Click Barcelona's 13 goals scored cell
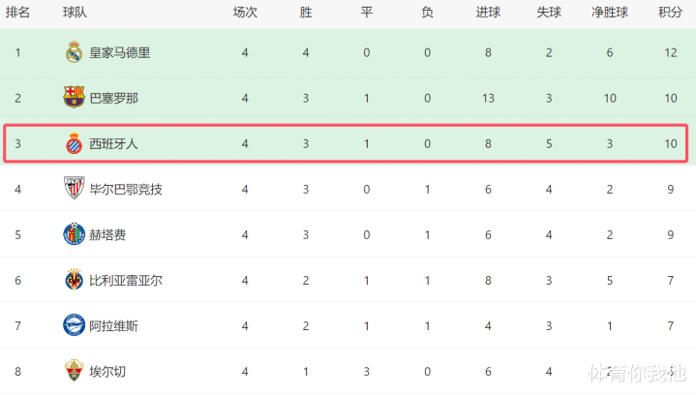Screen dimensions: 696x395 click(x=488, y=98)
